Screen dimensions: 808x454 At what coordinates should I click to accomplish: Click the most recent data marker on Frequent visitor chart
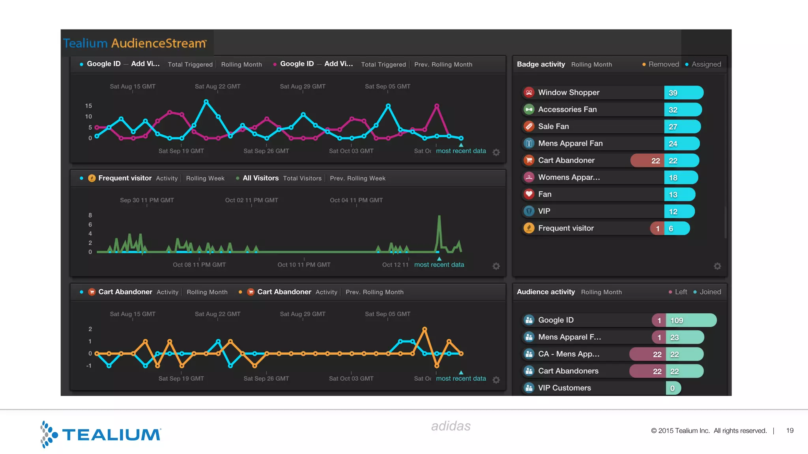[439, 259]
